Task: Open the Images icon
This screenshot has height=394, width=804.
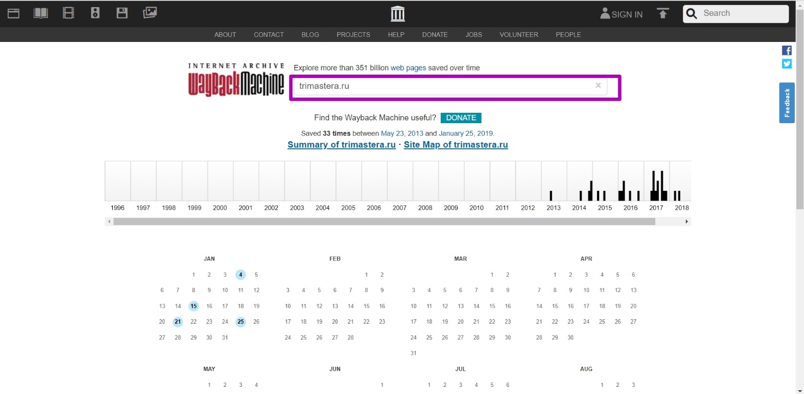Action: [x=150, y=13]
